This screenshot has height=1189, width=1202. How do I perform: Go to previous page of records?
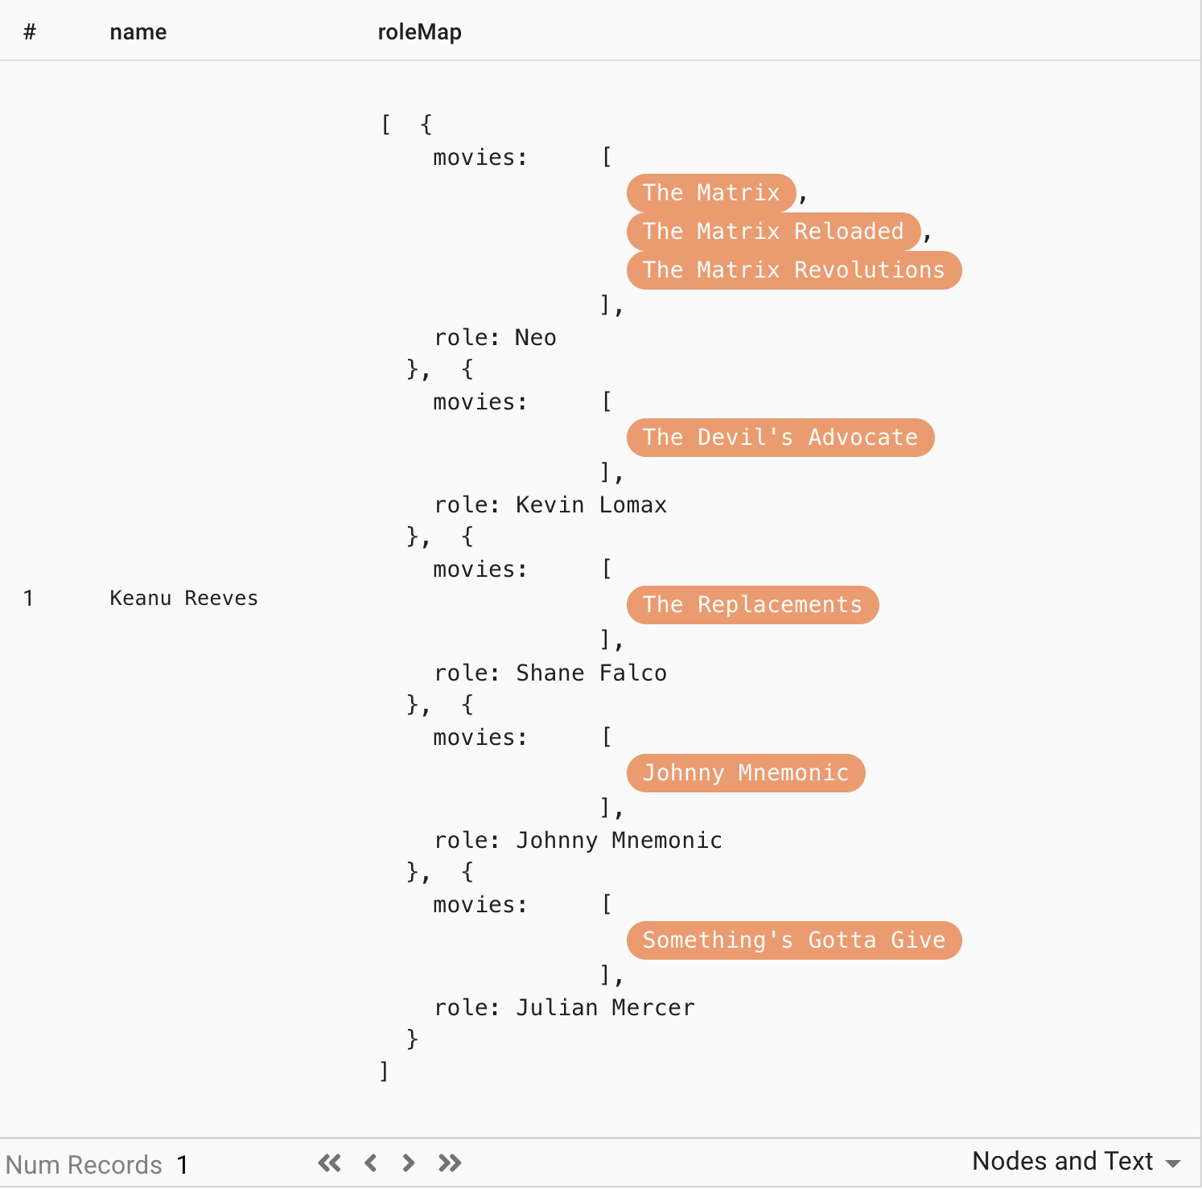pyautogui.click(x=371, y=1162)
